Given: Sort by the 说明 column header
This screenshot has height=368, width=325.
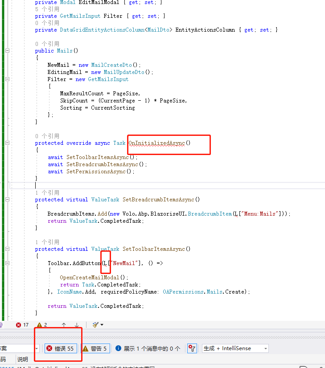Looking at the screenshot, I should point(23,360).
